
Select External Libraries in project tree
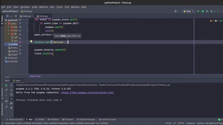pos(11,58)
